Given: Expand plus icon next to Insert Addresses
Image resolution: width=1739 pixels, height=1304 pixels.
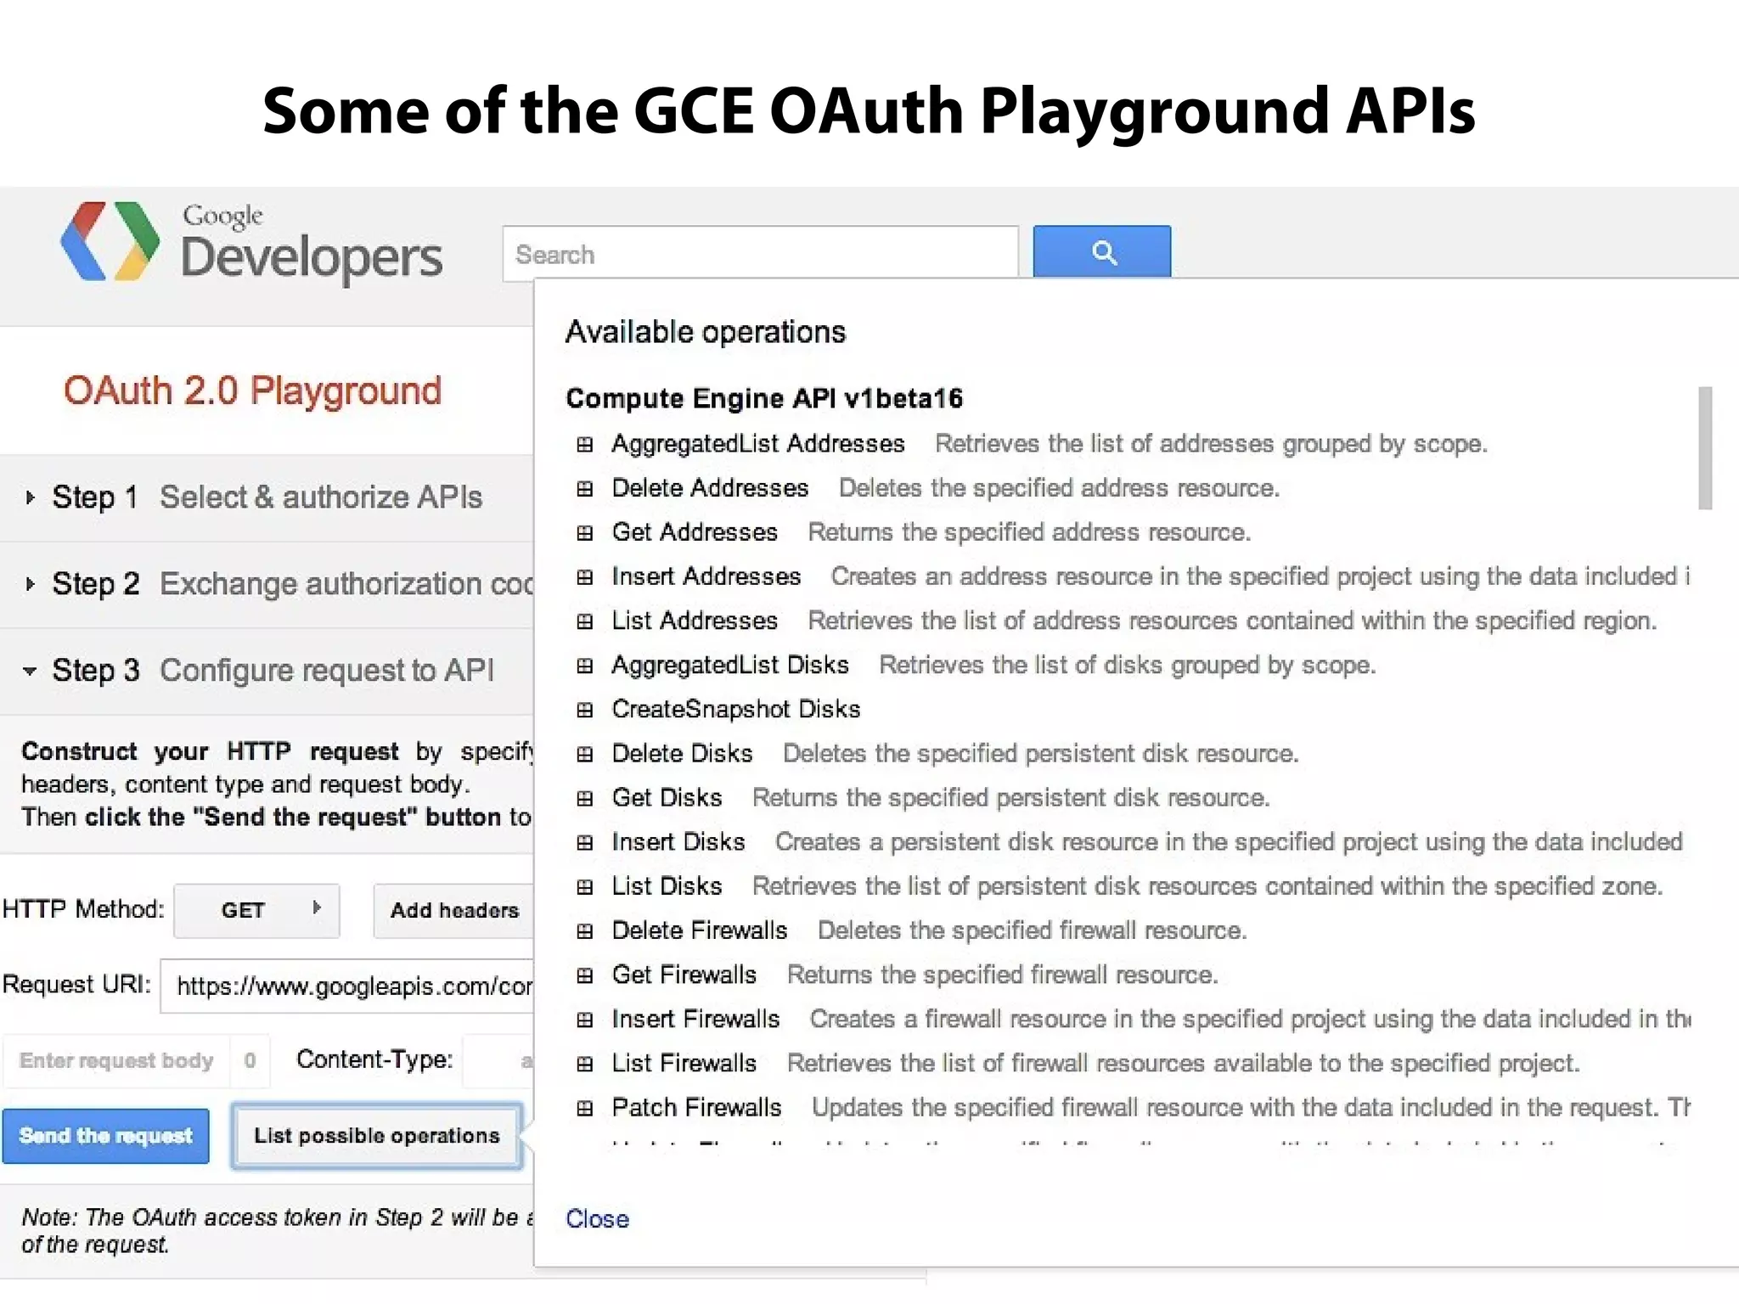Looking at the screenshot, I should pyautogui.click(x=584, y=576).
